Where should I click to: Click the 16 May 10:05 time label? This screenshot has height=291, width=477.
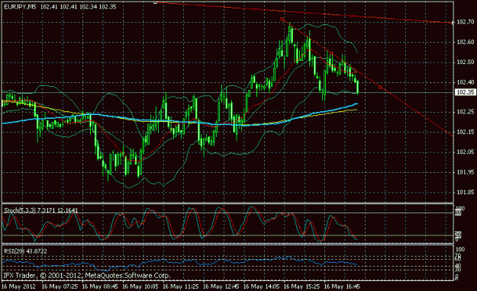[140, 286]
